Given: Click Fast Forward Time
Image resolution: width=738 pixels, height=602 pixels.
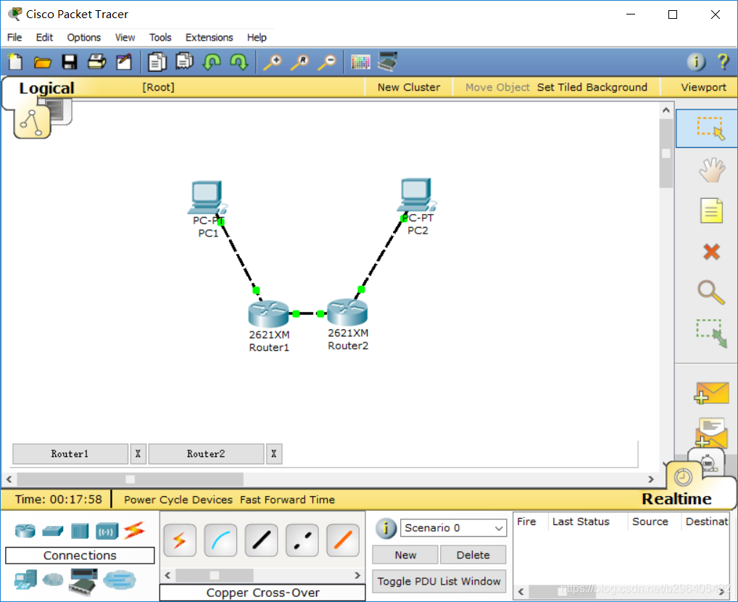Looking at the screenshot, I should point(287,500).
